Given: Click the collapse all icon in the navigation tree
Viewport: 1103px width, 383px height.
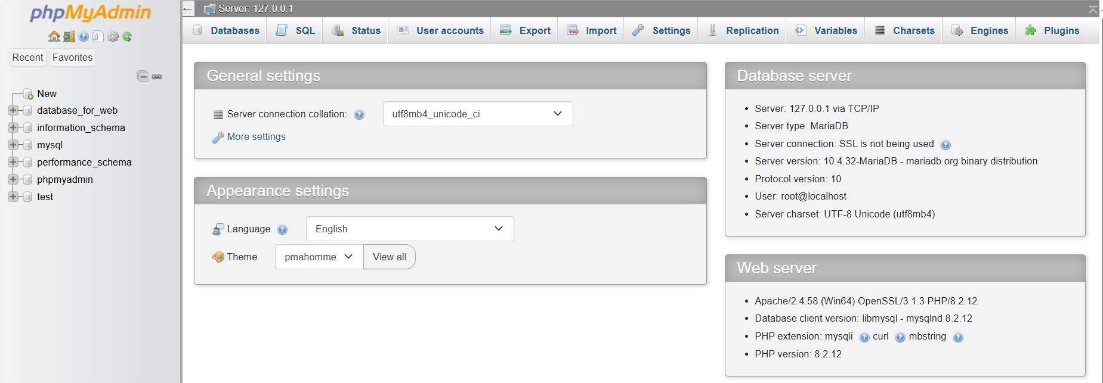Looking at the screenshot, I should tap(143, 76).
